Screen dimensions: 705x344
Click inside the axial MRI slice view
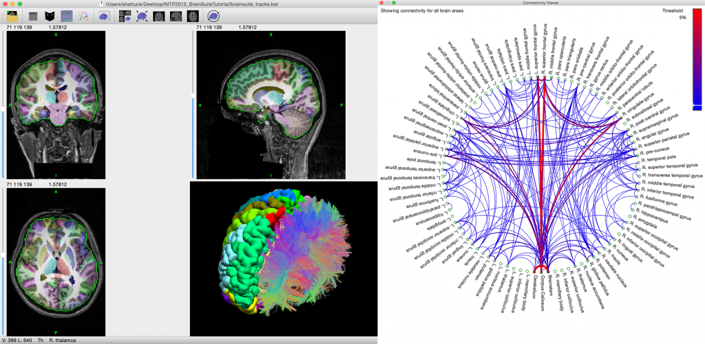click(x=55, y=261)
